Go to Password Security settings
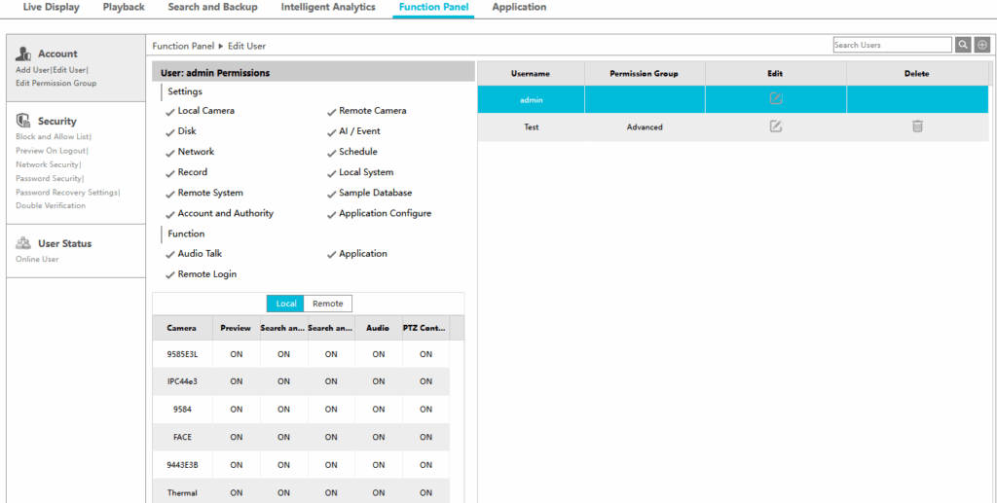 (48, 178)
